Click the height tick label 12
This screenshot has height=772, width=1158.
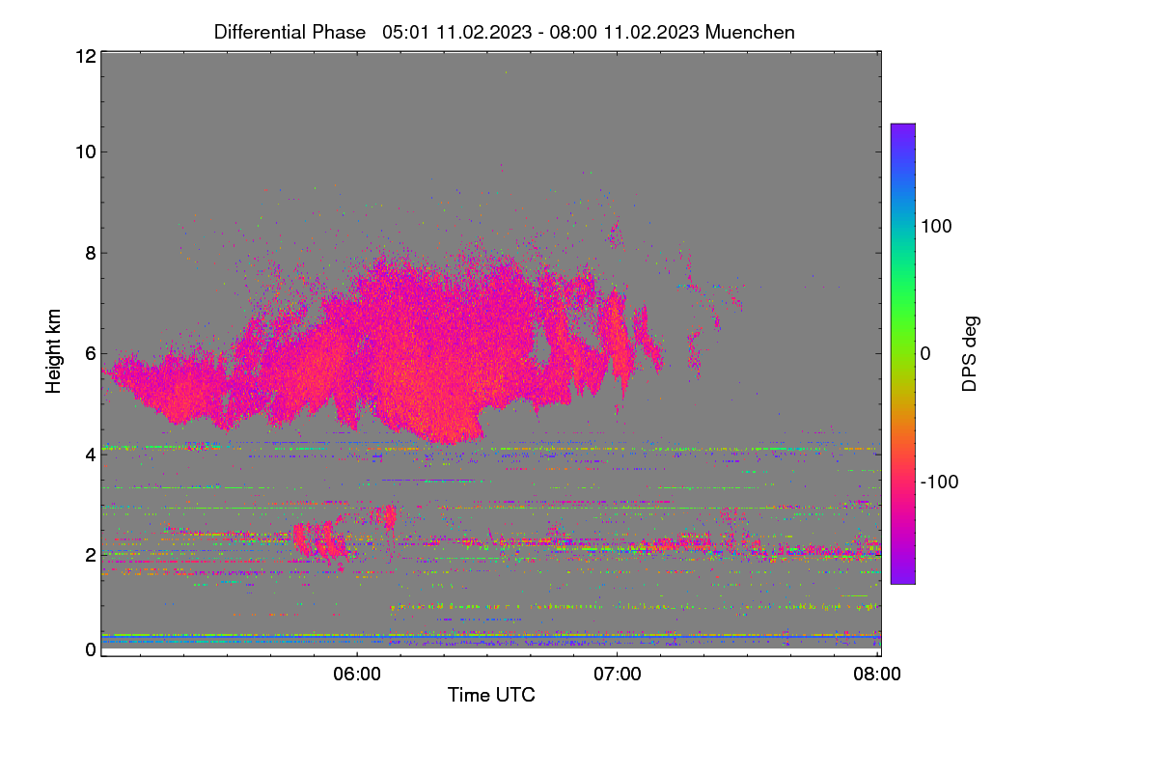[x=85, y=57]
